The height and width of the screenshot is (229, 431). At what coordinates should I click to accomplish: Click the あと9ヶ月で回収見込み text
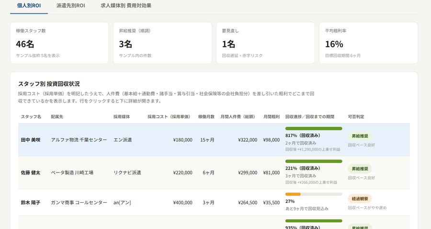click(x=307, y=208)
